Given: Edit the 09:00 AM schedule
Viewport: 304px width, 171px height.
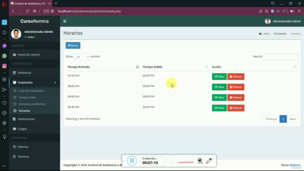Looking at the screenshot, I should tap(219, 97).
